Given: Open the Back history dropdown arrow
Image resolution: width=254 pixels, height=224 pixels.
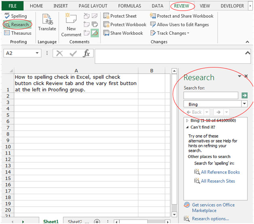Looking at the screenshot, I should 207,112.
